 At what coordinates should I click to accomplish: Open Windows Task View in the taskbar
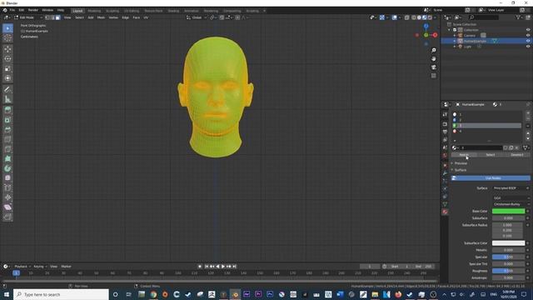tap(128, 294)
